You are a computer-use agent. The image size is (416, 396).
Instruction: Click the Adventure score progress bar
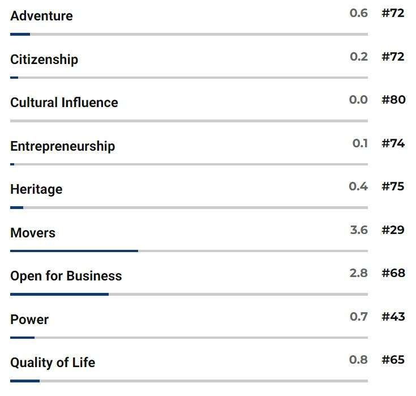188,35
